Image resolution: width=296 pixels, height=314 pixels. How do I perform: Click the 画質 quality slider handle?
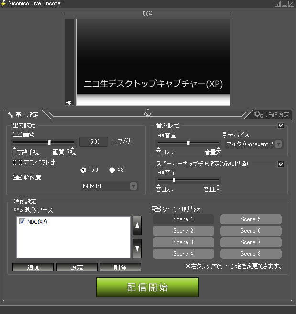[x=49, y=142]
